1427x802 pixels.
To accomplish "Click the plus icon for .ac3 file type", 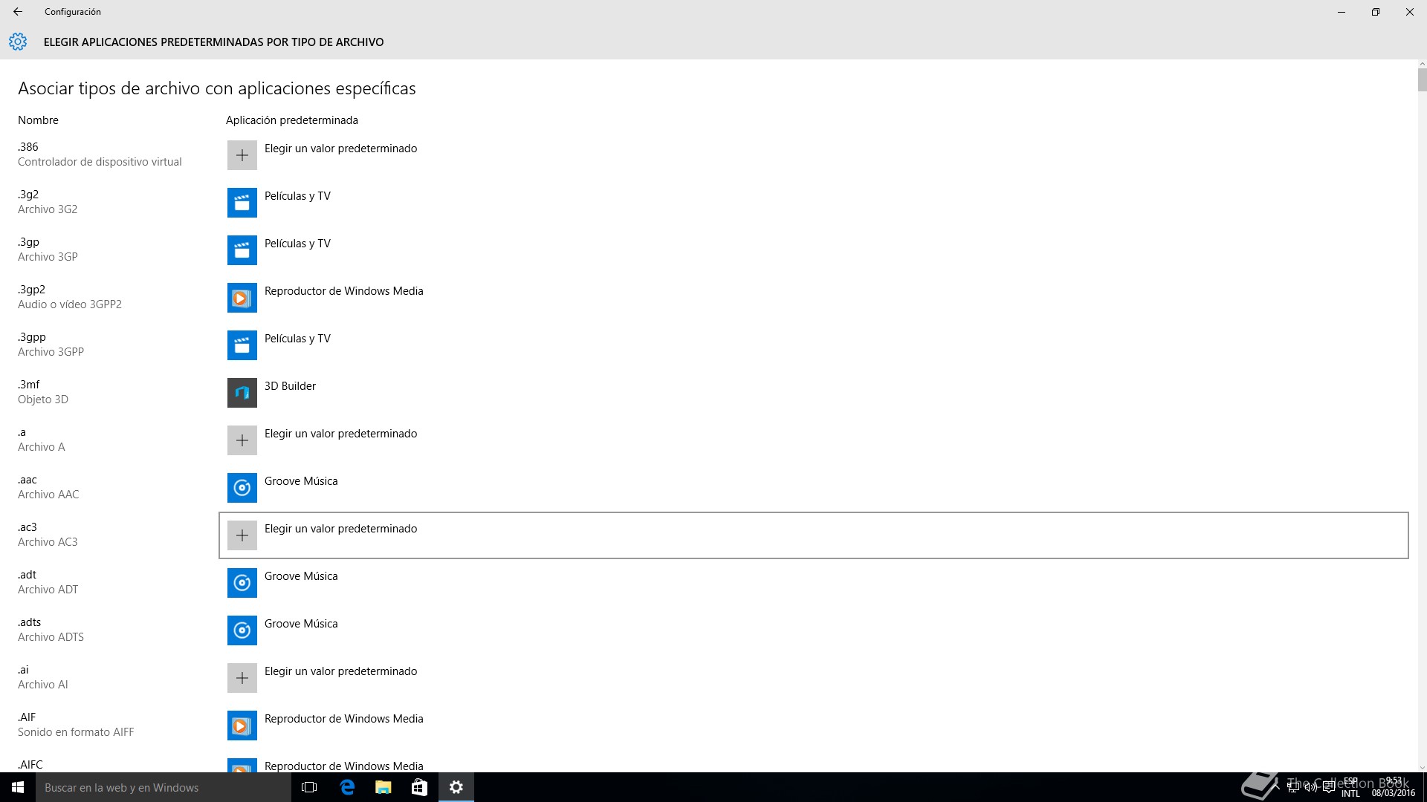I will tap(242, 535).
